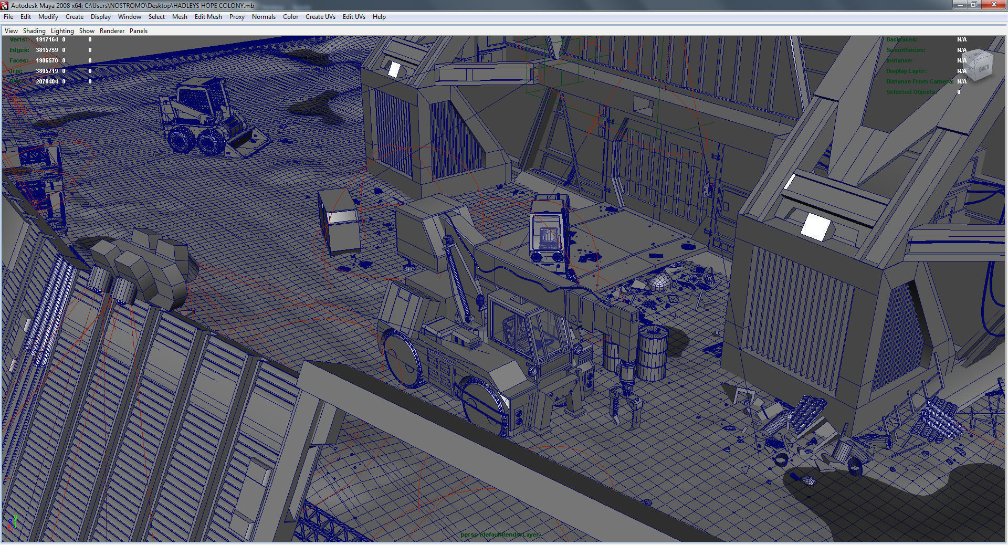This screenshot has height=545, width=1008.
Task: Click the triangle count '3805719'
Action: tap(47, 71)
